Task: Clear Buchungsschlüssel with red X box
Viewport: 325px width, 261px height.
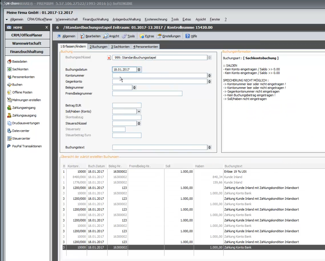Action: point(109,58)
